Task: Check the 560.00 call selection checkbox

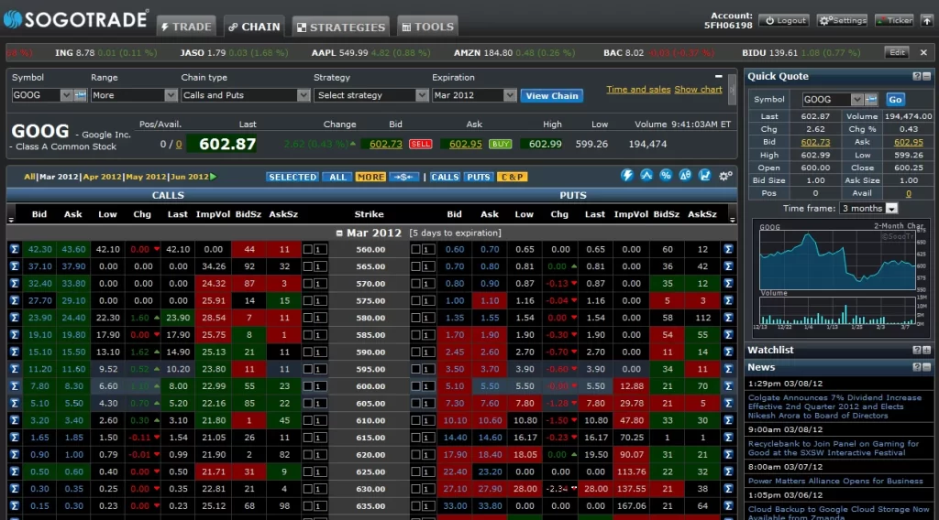Action: click(307, 249)
